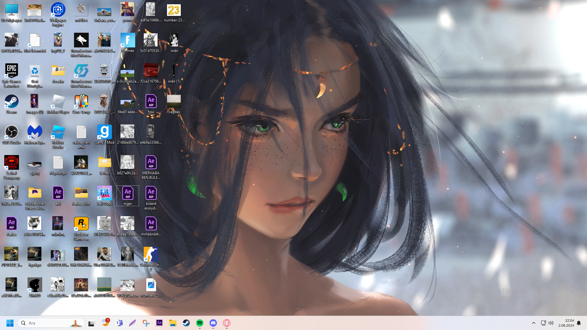Click the Ara search box in the taskbar

click(51, 323)
